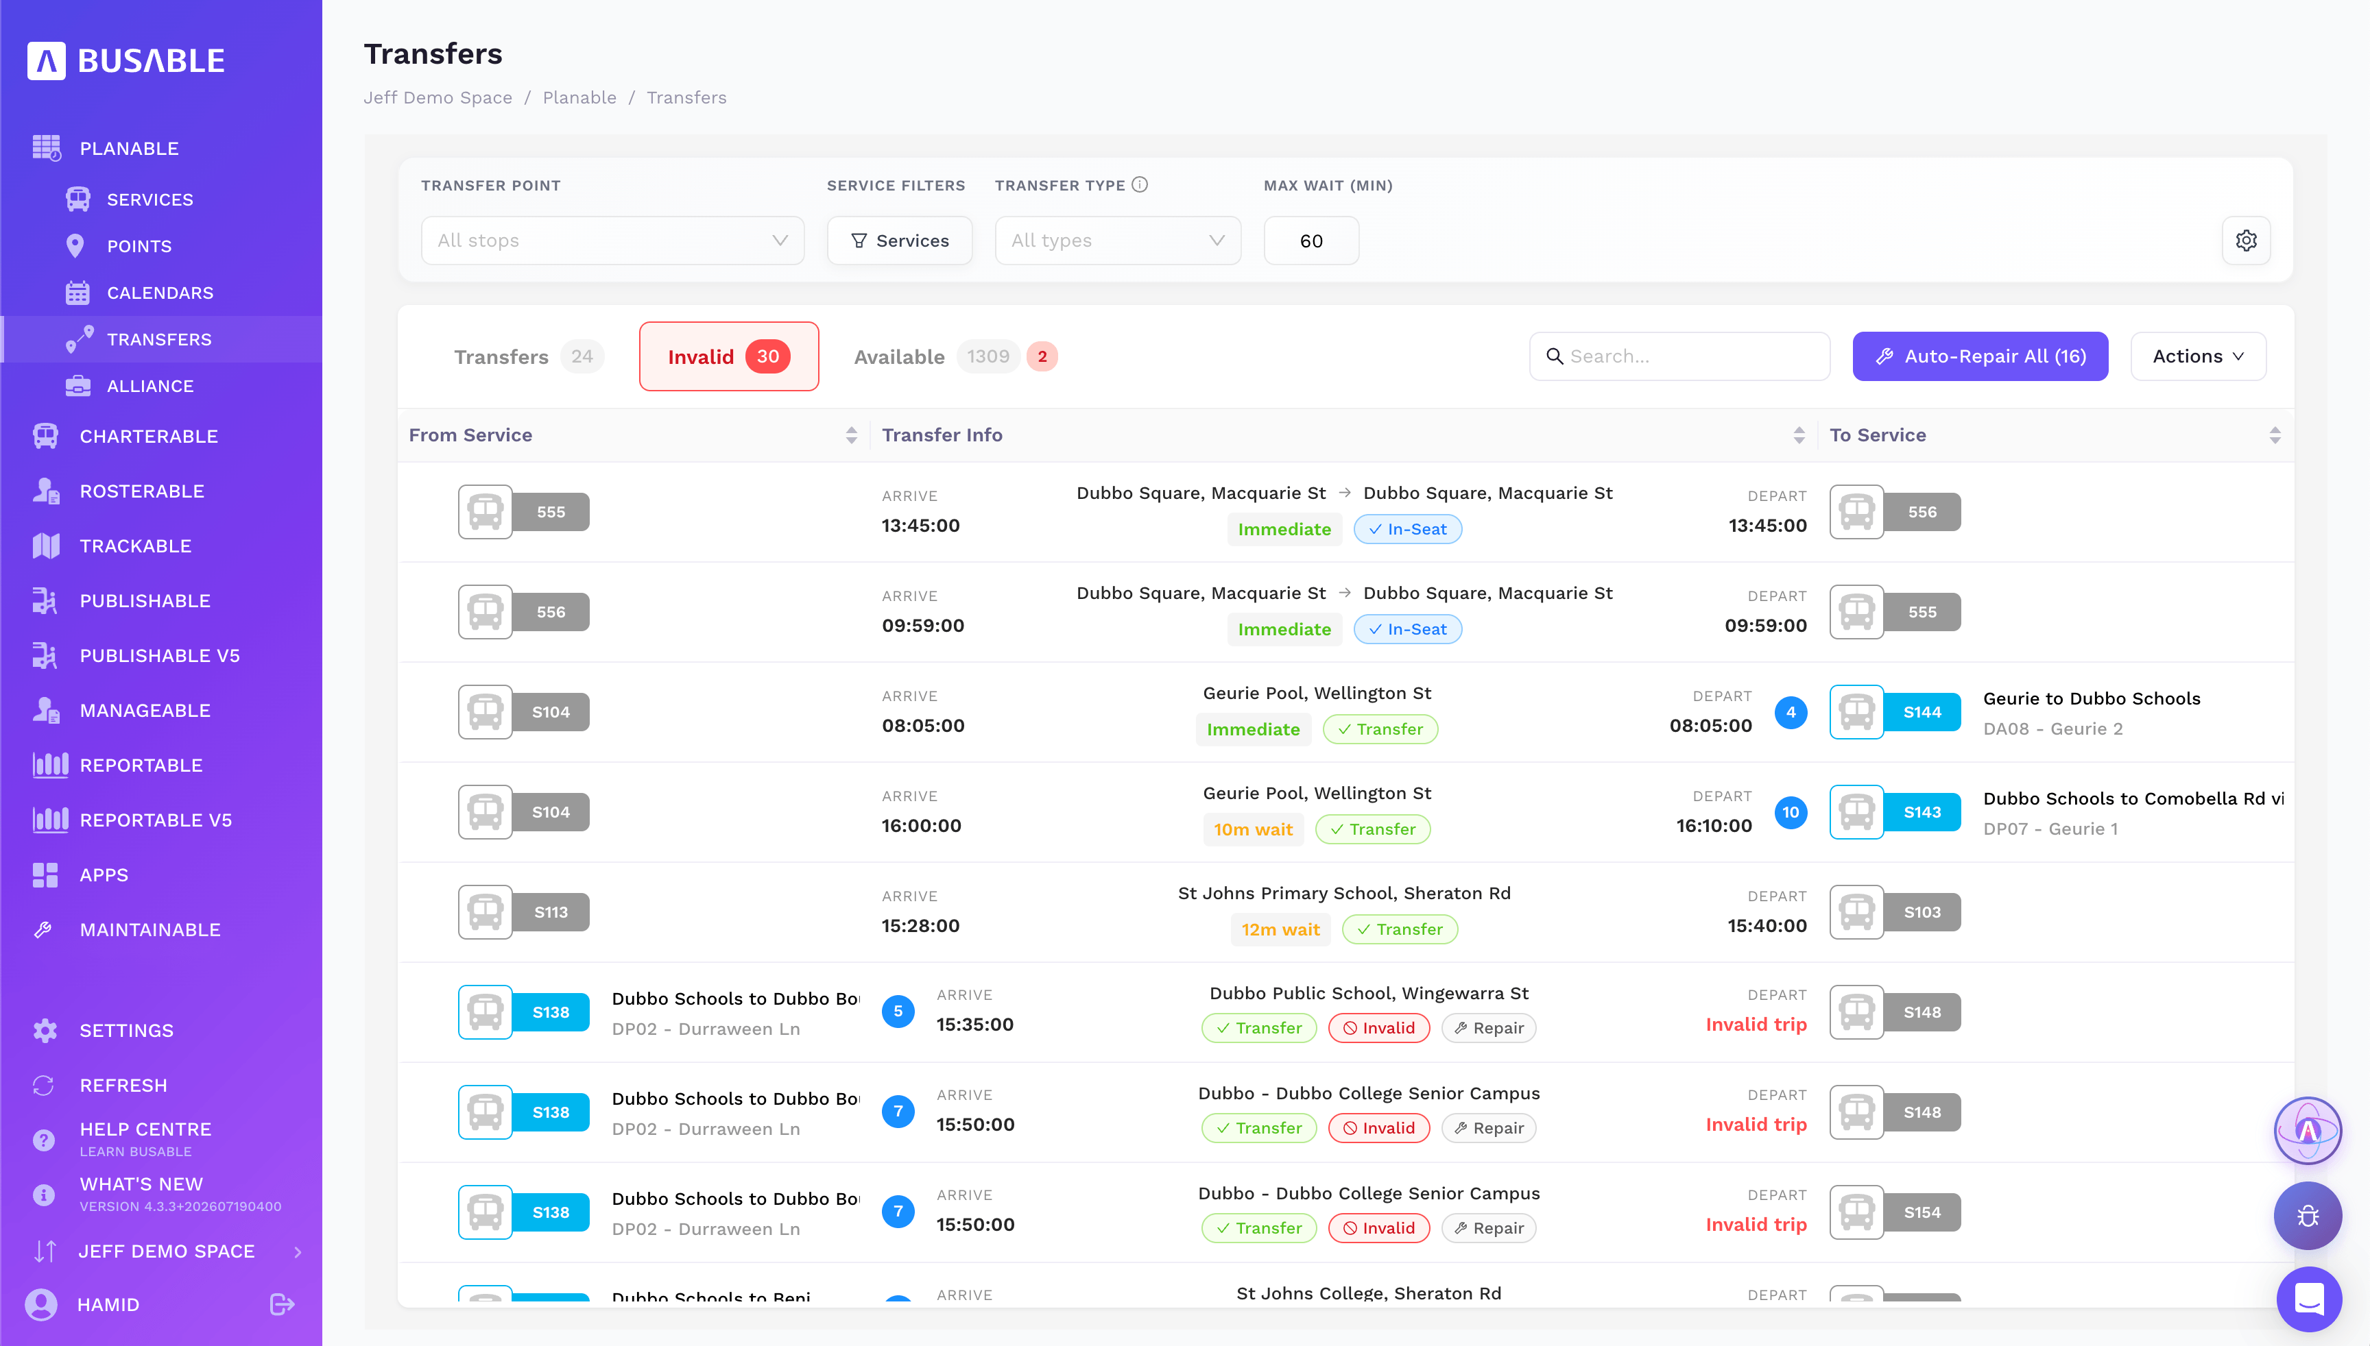Click the Transfer Type info icon
The image size is (2370, 1346).
tap(1140, 185)
